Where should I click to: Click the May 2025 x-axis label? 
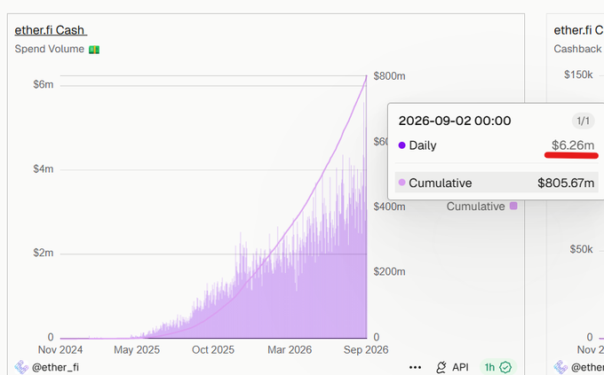[137, 349]
